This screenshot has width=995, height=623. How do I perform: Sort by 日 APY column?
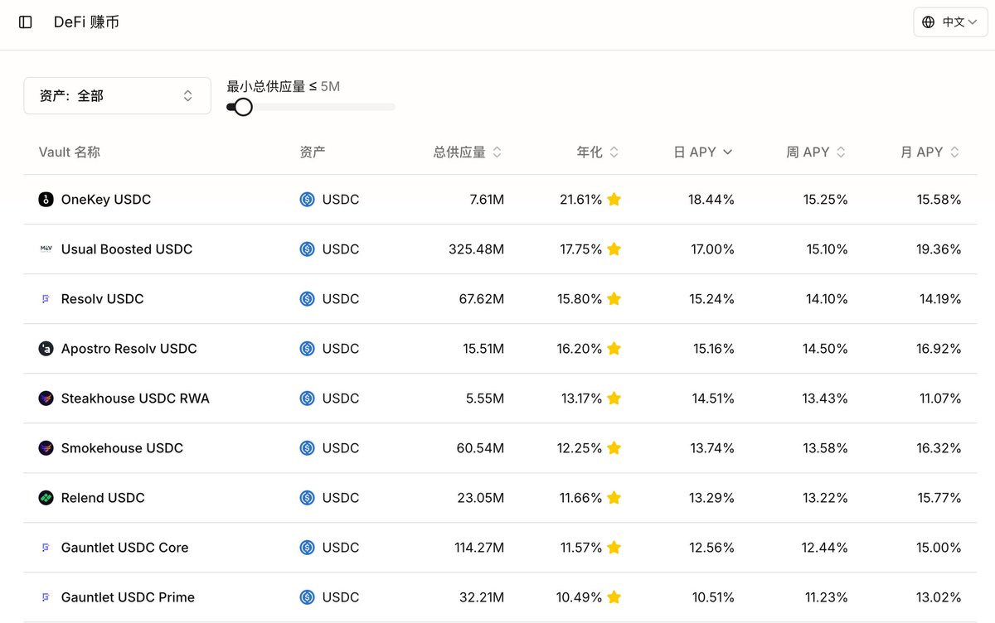click(x=703, y=152)
